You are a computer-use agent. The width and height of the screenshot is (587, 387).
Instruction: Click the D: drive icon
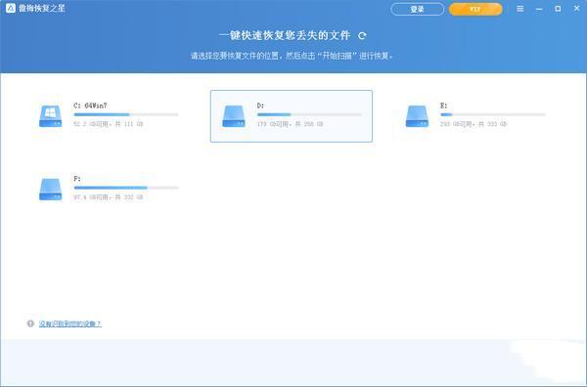[x=234, y=116]
